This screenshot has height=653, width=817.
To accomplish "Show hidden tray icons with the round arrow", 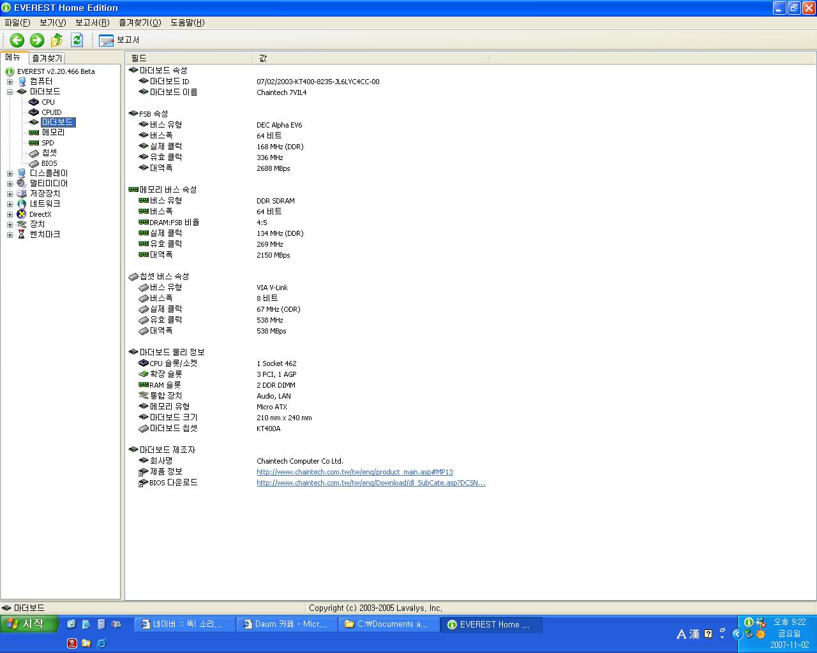I will point(737,634).
